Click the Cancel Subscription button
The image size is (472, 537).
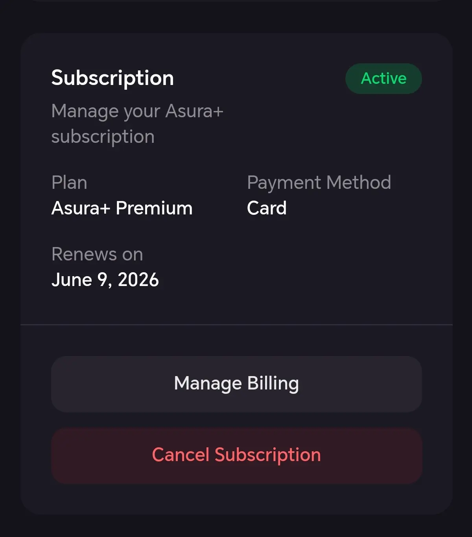pos(236,456)
